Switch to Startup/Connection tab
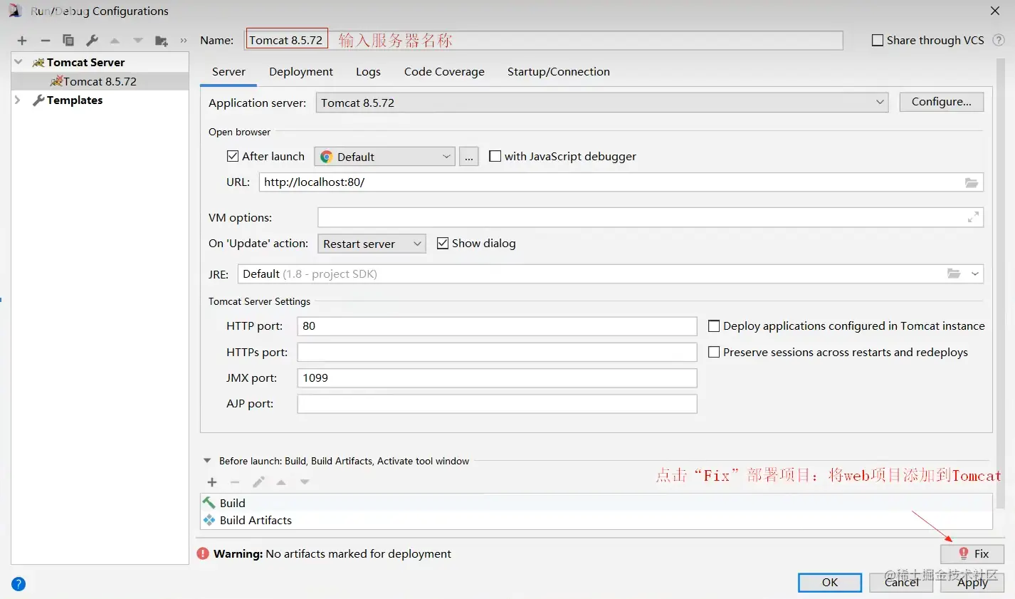Image resolution: width=1015 pixels, height=599 pixels. (x=559, y=71)
